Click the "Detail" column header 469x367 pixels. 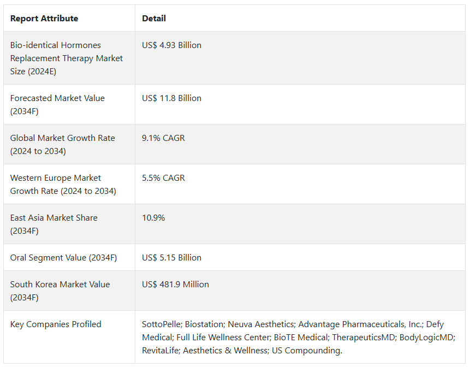tap(154, 19)
